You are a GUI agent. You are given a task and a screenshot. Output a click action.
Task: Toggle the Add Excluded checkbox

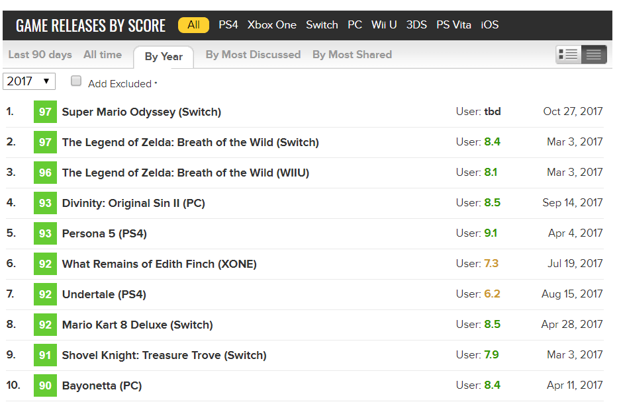pyautogui.click(x=76, y=81)
